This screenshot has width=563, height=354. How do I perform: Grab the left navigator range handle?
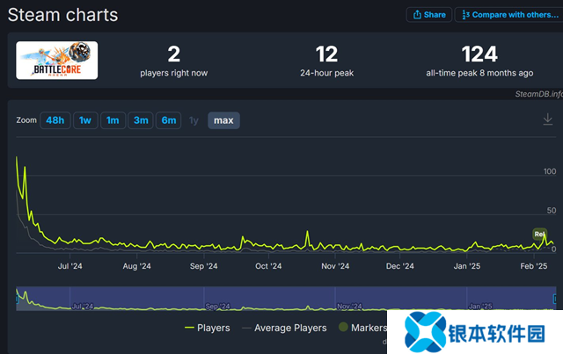click(17, 299)
